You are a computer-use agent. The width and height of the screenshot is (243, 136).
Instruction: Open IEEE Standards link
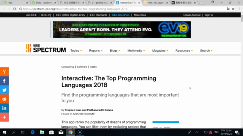pos(98,15)
